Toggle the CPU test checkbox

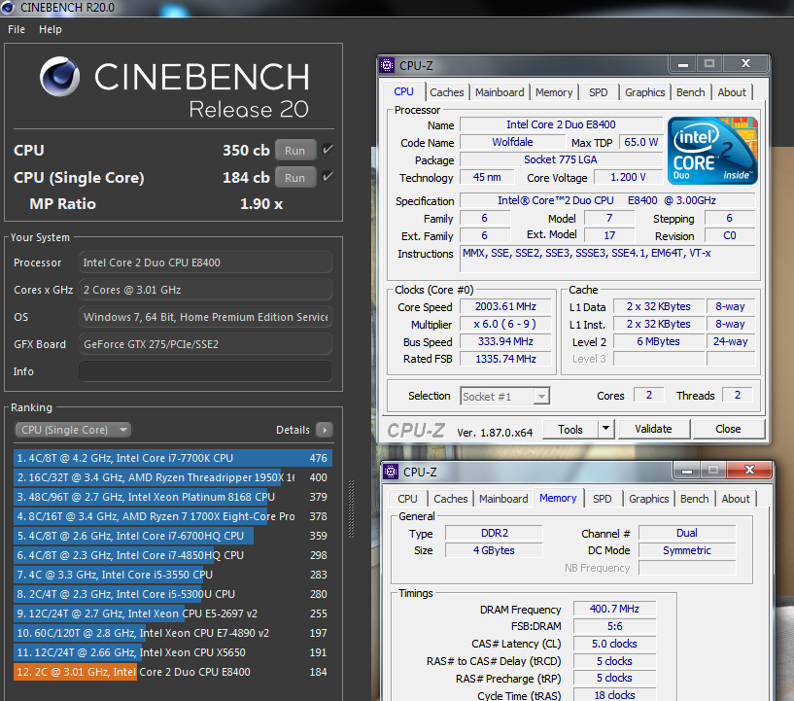pyautogui.click(x=328, y=150)
